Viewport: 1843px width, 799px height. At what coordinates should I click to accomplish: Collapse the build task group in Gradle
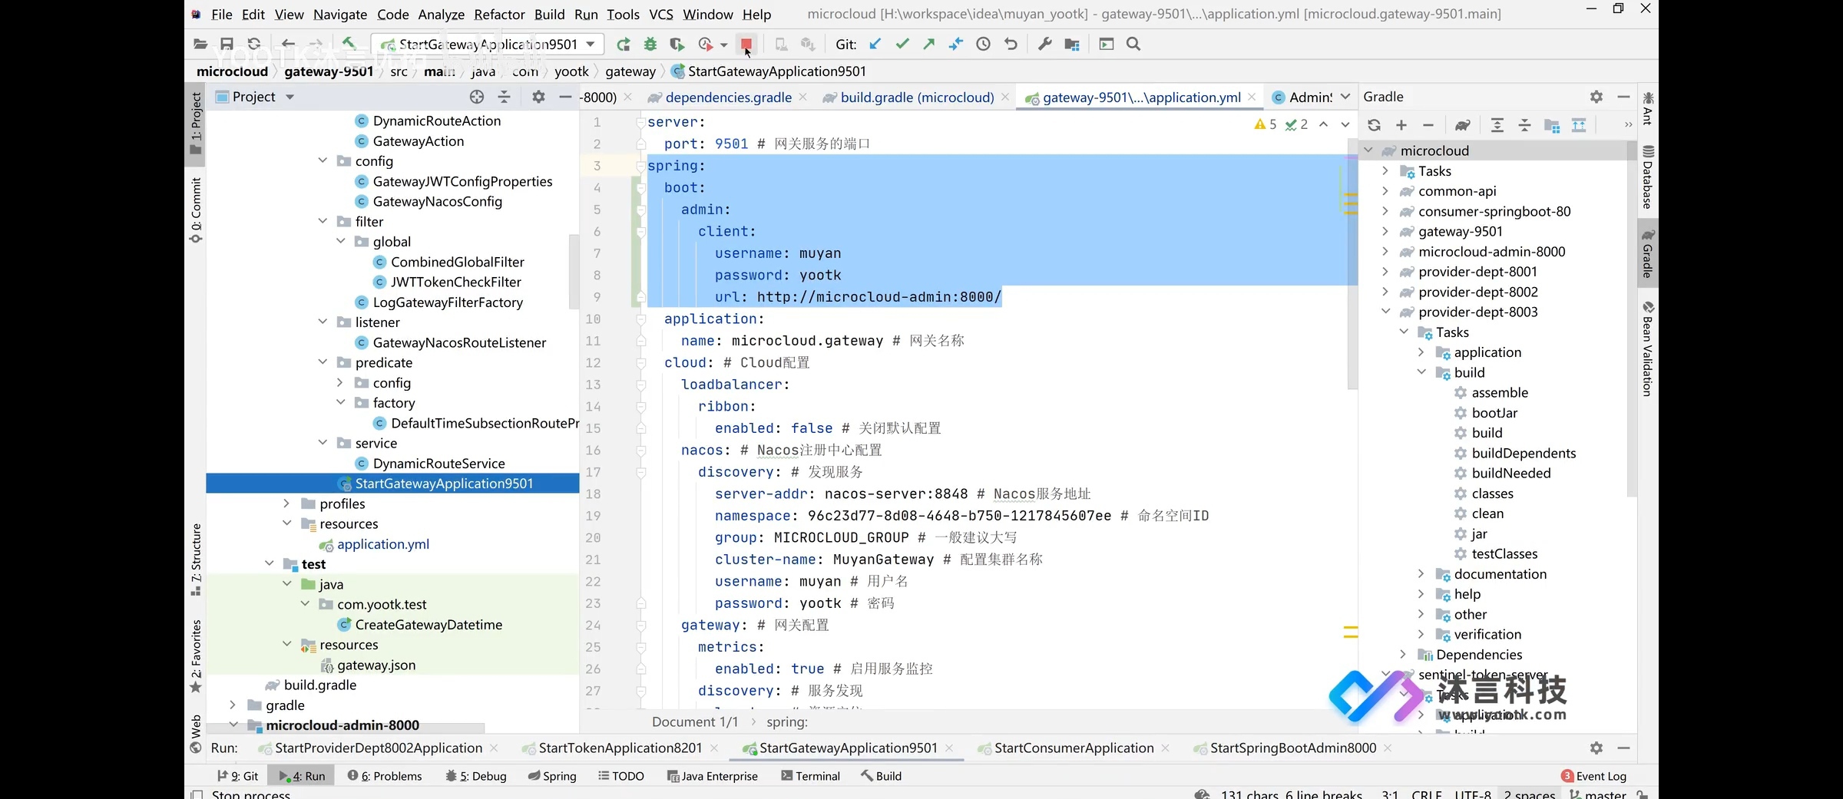tap(1421, 372)
